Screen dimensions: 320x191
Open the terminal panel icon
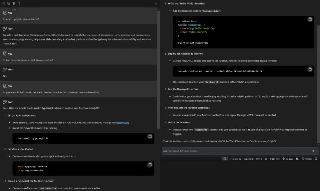coord(18,3)
